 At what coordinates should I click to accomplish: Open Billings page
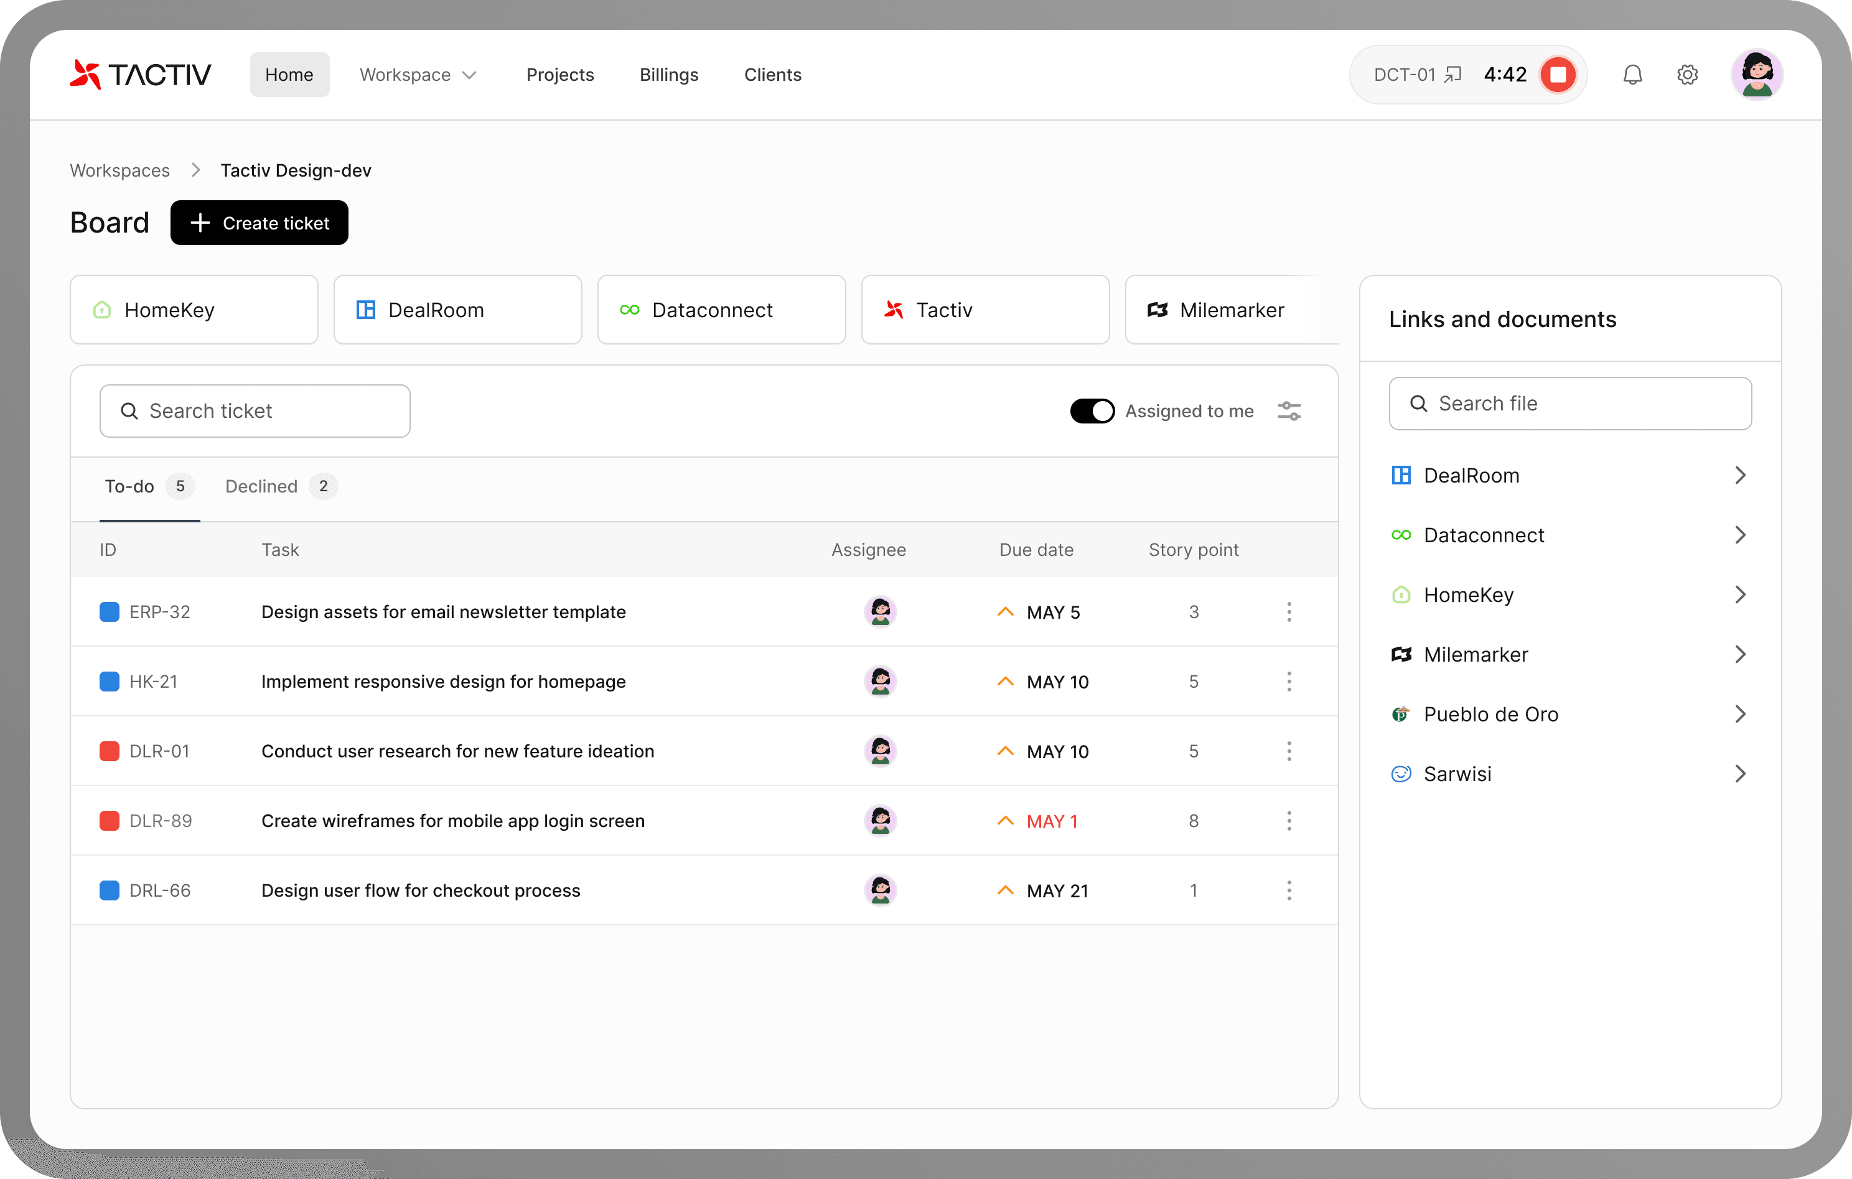pyautogui.click(x=669, y=75)
